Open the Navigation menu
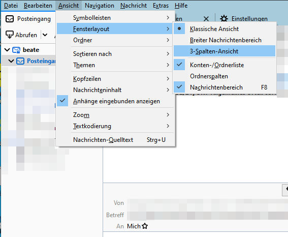The height and width of the screenshot is (237, 288). pos(100,6)
